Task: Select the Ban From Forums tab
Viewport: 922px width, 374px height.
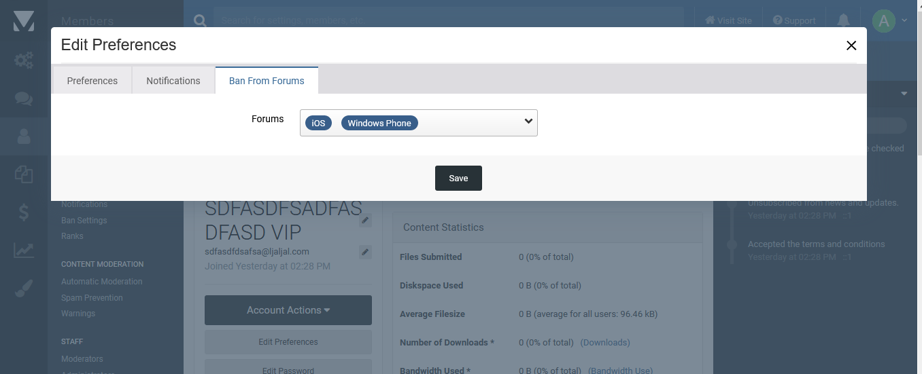Action: (267, 81)
